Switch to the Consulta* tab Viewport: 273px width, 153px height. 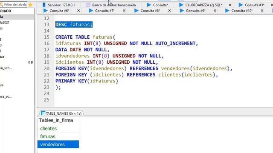point(157,5)
